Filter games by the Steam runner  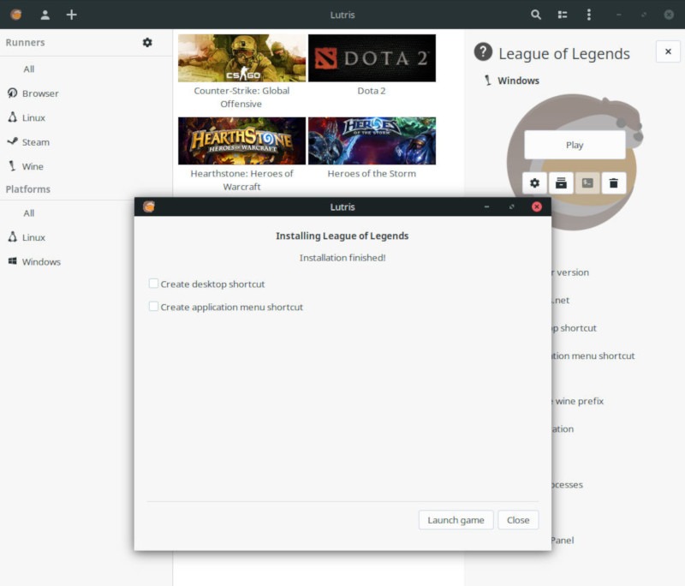pyautogui.click(x=33, y=141)
